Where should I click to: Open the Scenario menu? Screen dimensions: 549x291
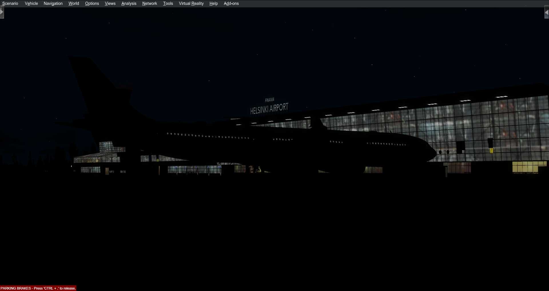[x=10, y=3]
